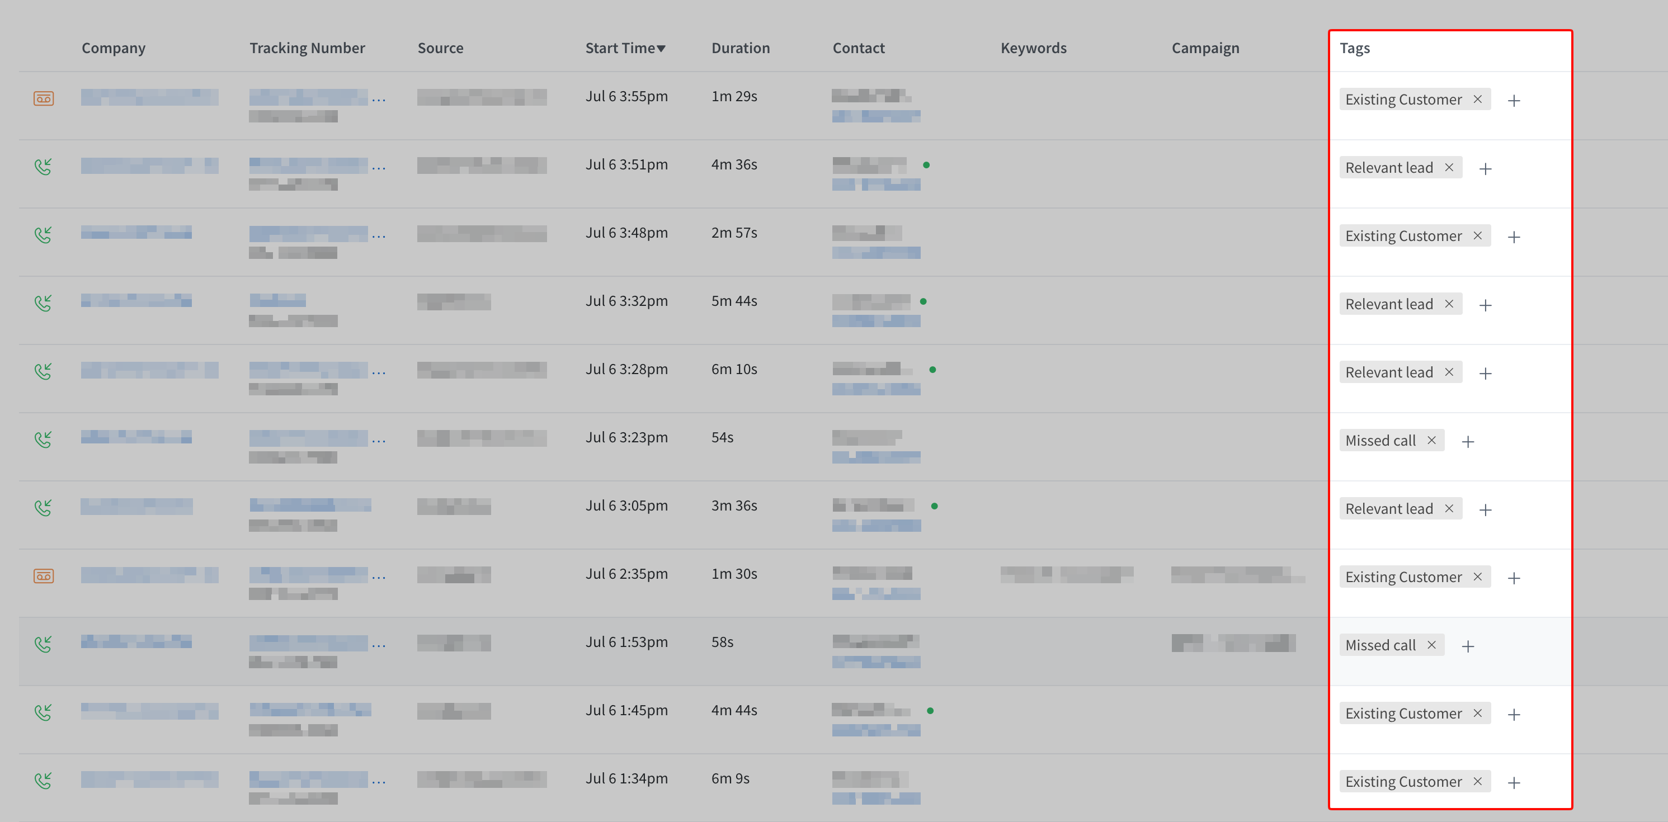Screen dimensions: 1668x822
Task: Click the inbound call icon on Jul 6 3:32pm row
Action: click(44, 303)
